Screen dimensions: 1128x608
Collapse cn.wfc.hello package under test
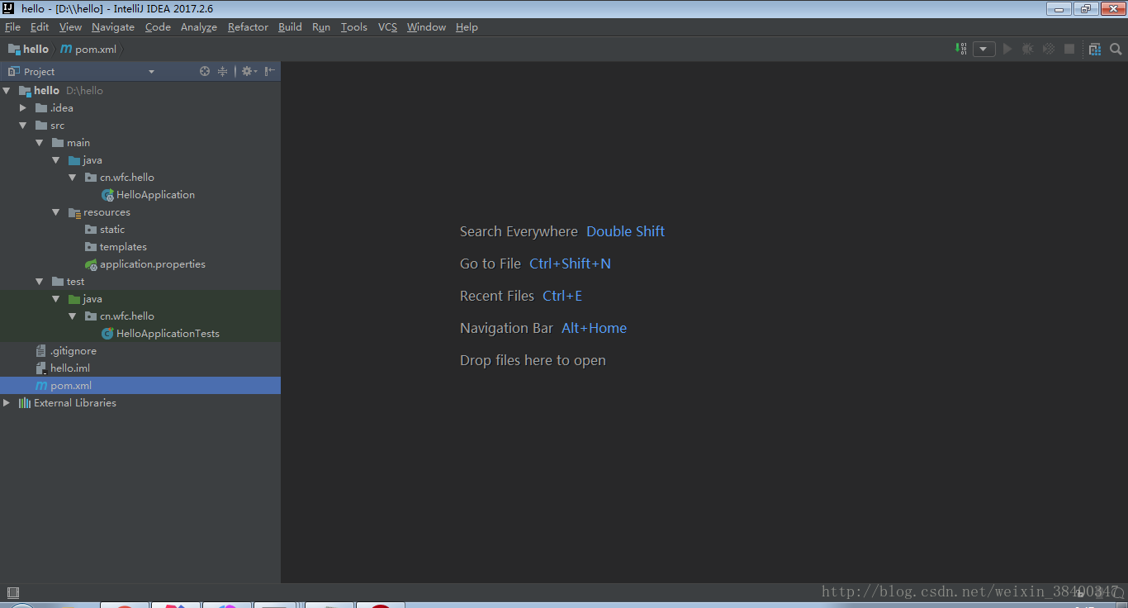[x=73, y=316]
